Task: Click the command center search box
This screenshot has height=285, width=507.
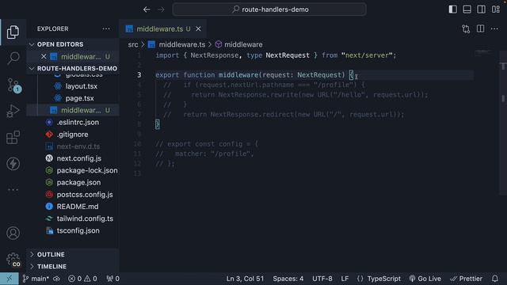Action: 269,9
